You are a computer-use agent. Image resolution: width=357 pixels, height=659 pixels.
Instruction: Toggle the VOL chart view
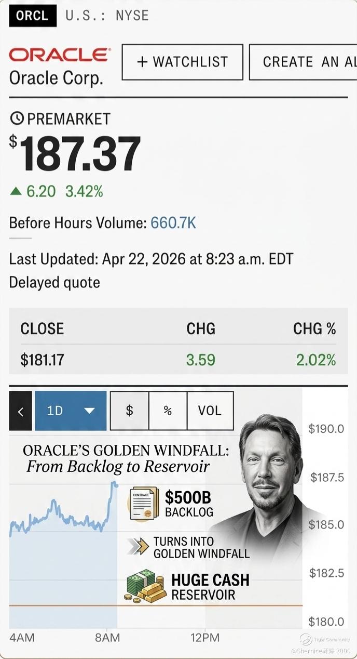pos(210,411)
